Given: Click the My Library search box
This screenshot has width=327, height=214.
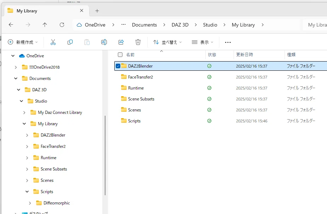Looking at the screenshot, I should [315, 25].
